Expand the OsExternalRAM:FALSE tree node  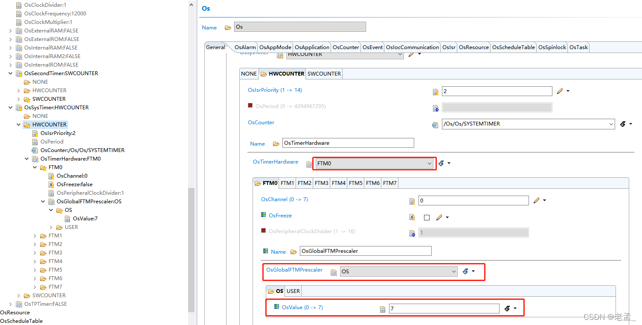click(11, 31)
